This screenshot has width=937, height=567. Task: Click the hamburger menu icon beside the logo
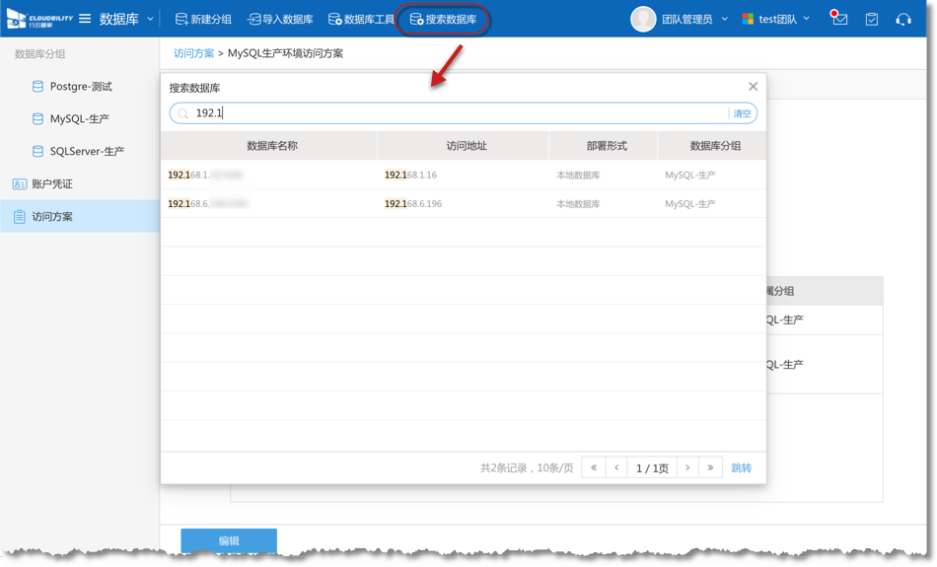[85, 19]
